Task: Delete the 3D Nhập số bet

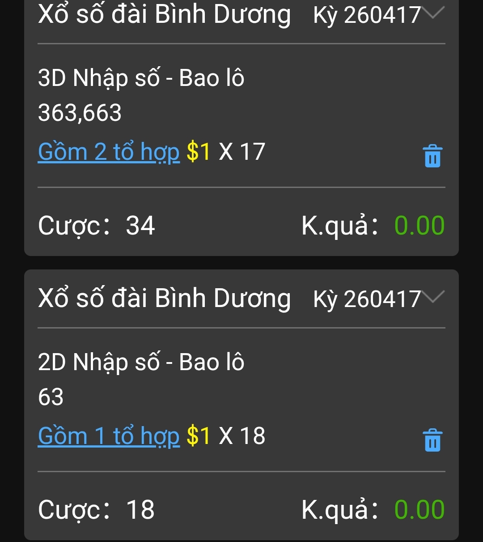Action: [x=432, y=156]
